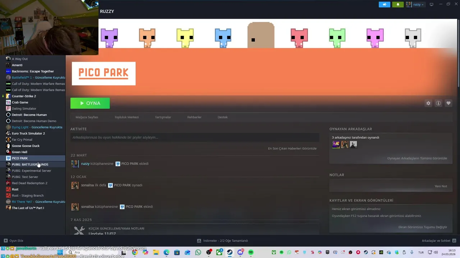Screen dimensions: 460x258
Task: Show PICO PARK game info icon
Action: tap(438, 103)
